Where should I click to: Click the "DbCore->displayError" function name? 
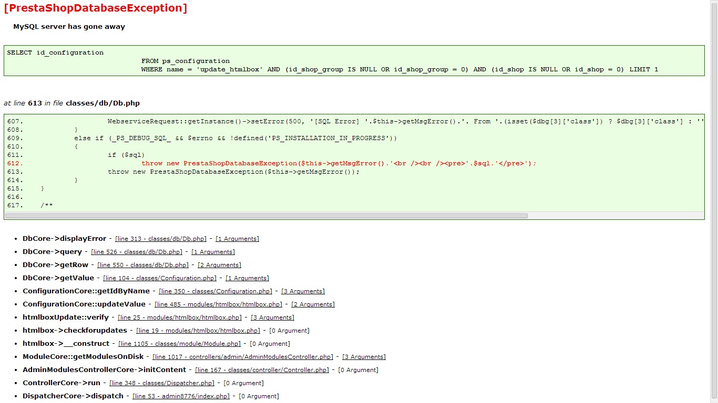pyautogui.click(x=65, y=239)
